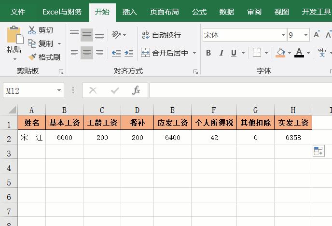Select row 2 header
The height and width of the screenshot is (226, 332).
tap(9, 138)
